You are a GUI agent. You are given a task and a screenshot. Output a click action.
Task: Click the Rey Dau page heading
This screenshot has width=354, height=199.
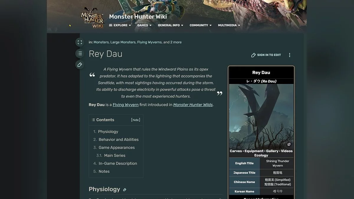click(106, 54)
